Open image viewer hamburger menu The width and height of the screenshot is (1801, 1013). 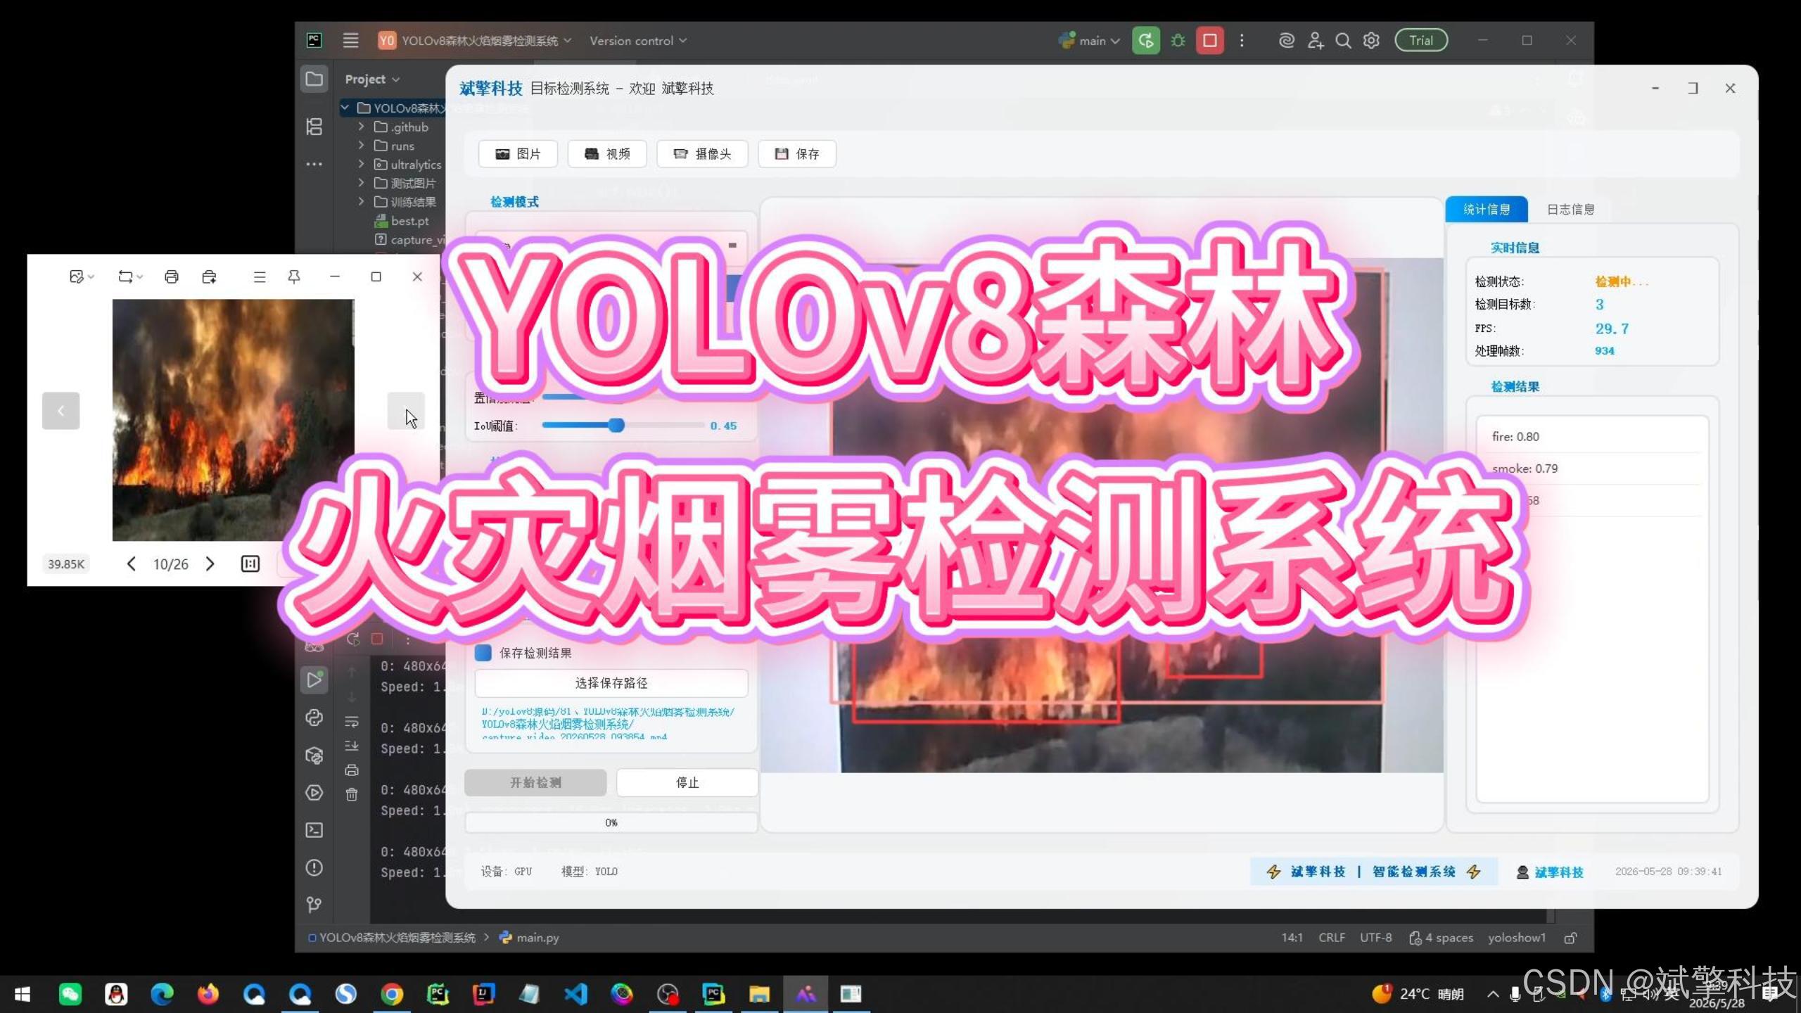pyautogui.click(x=260, y=277)
